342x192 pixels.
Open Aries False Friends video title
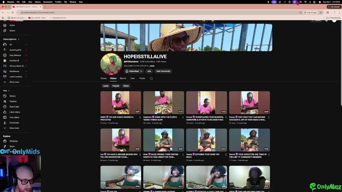coord(161,156)
